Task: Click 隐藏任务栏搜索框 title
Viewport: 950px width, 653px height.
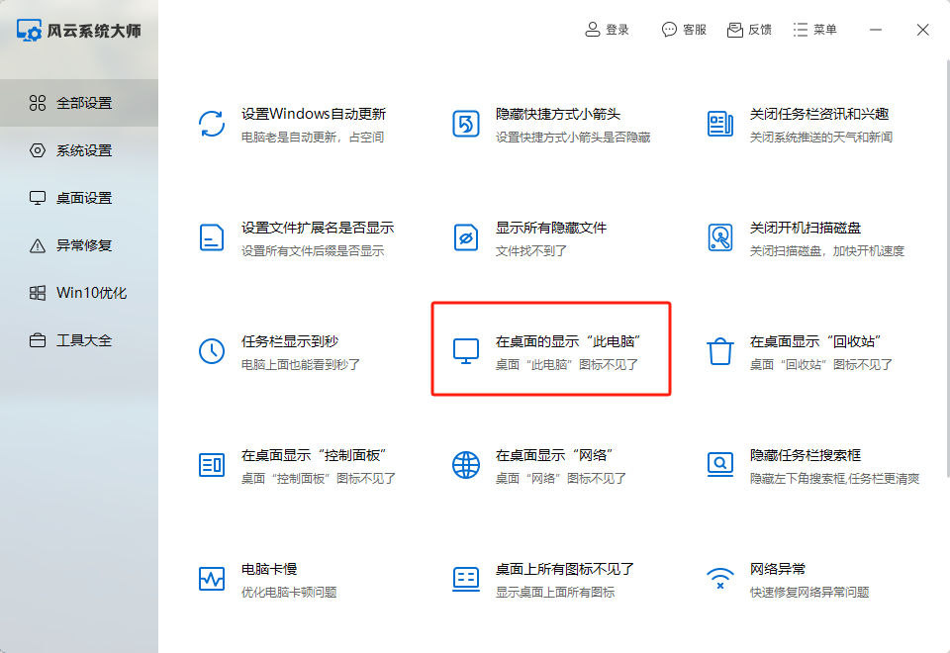Action: tap(806, 455)
